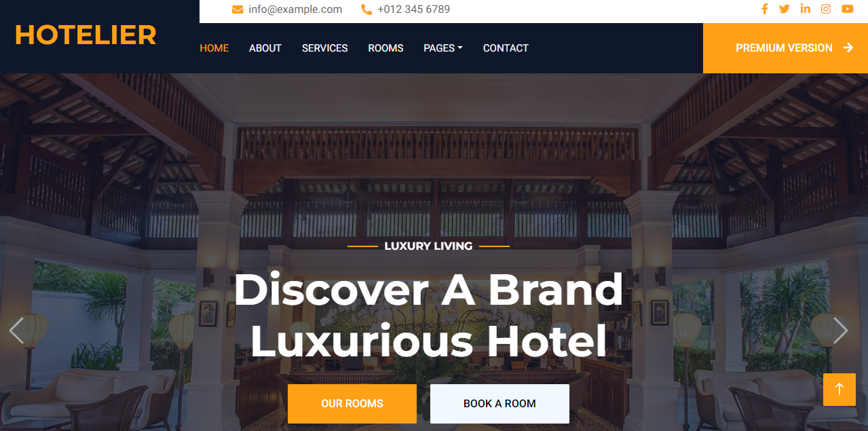This screenshot has height=431, width=868.
Task: Click the envelope email icon
Action: pos(238,10)
